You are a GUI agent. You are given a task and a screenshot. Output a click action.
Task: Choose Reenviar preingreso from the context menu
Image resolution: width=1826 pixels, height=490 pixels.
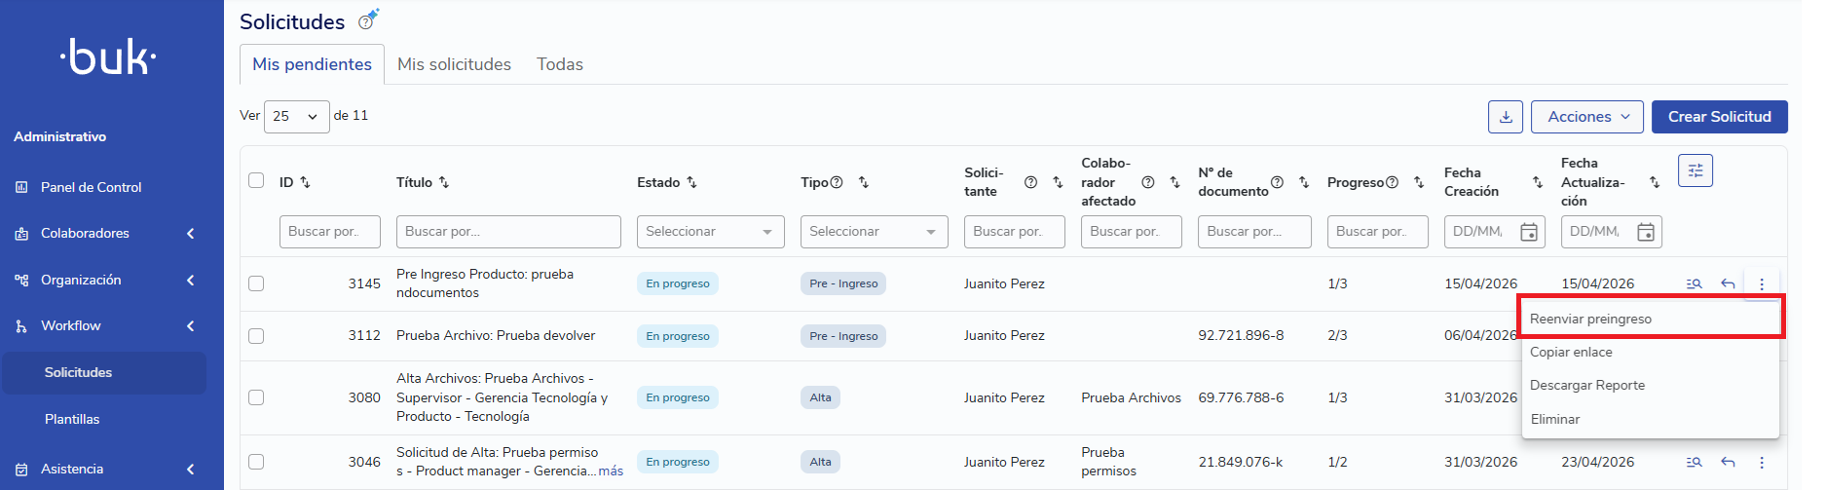point(1650,319)
